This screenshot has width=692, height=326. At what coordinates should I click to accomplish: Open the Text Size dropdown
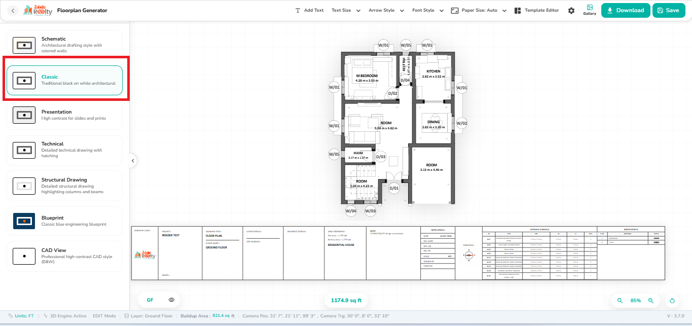coord(346,10)
